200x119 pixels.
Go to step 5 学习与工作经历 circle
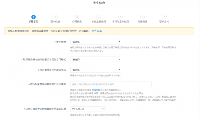pos(121,17)
